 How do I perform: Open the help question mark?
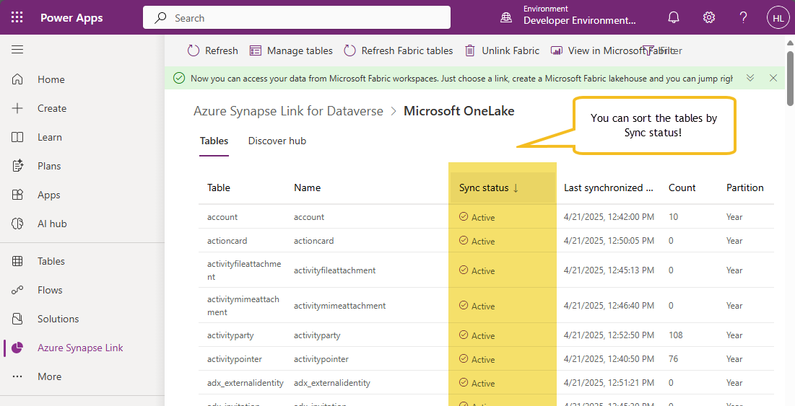743,18
